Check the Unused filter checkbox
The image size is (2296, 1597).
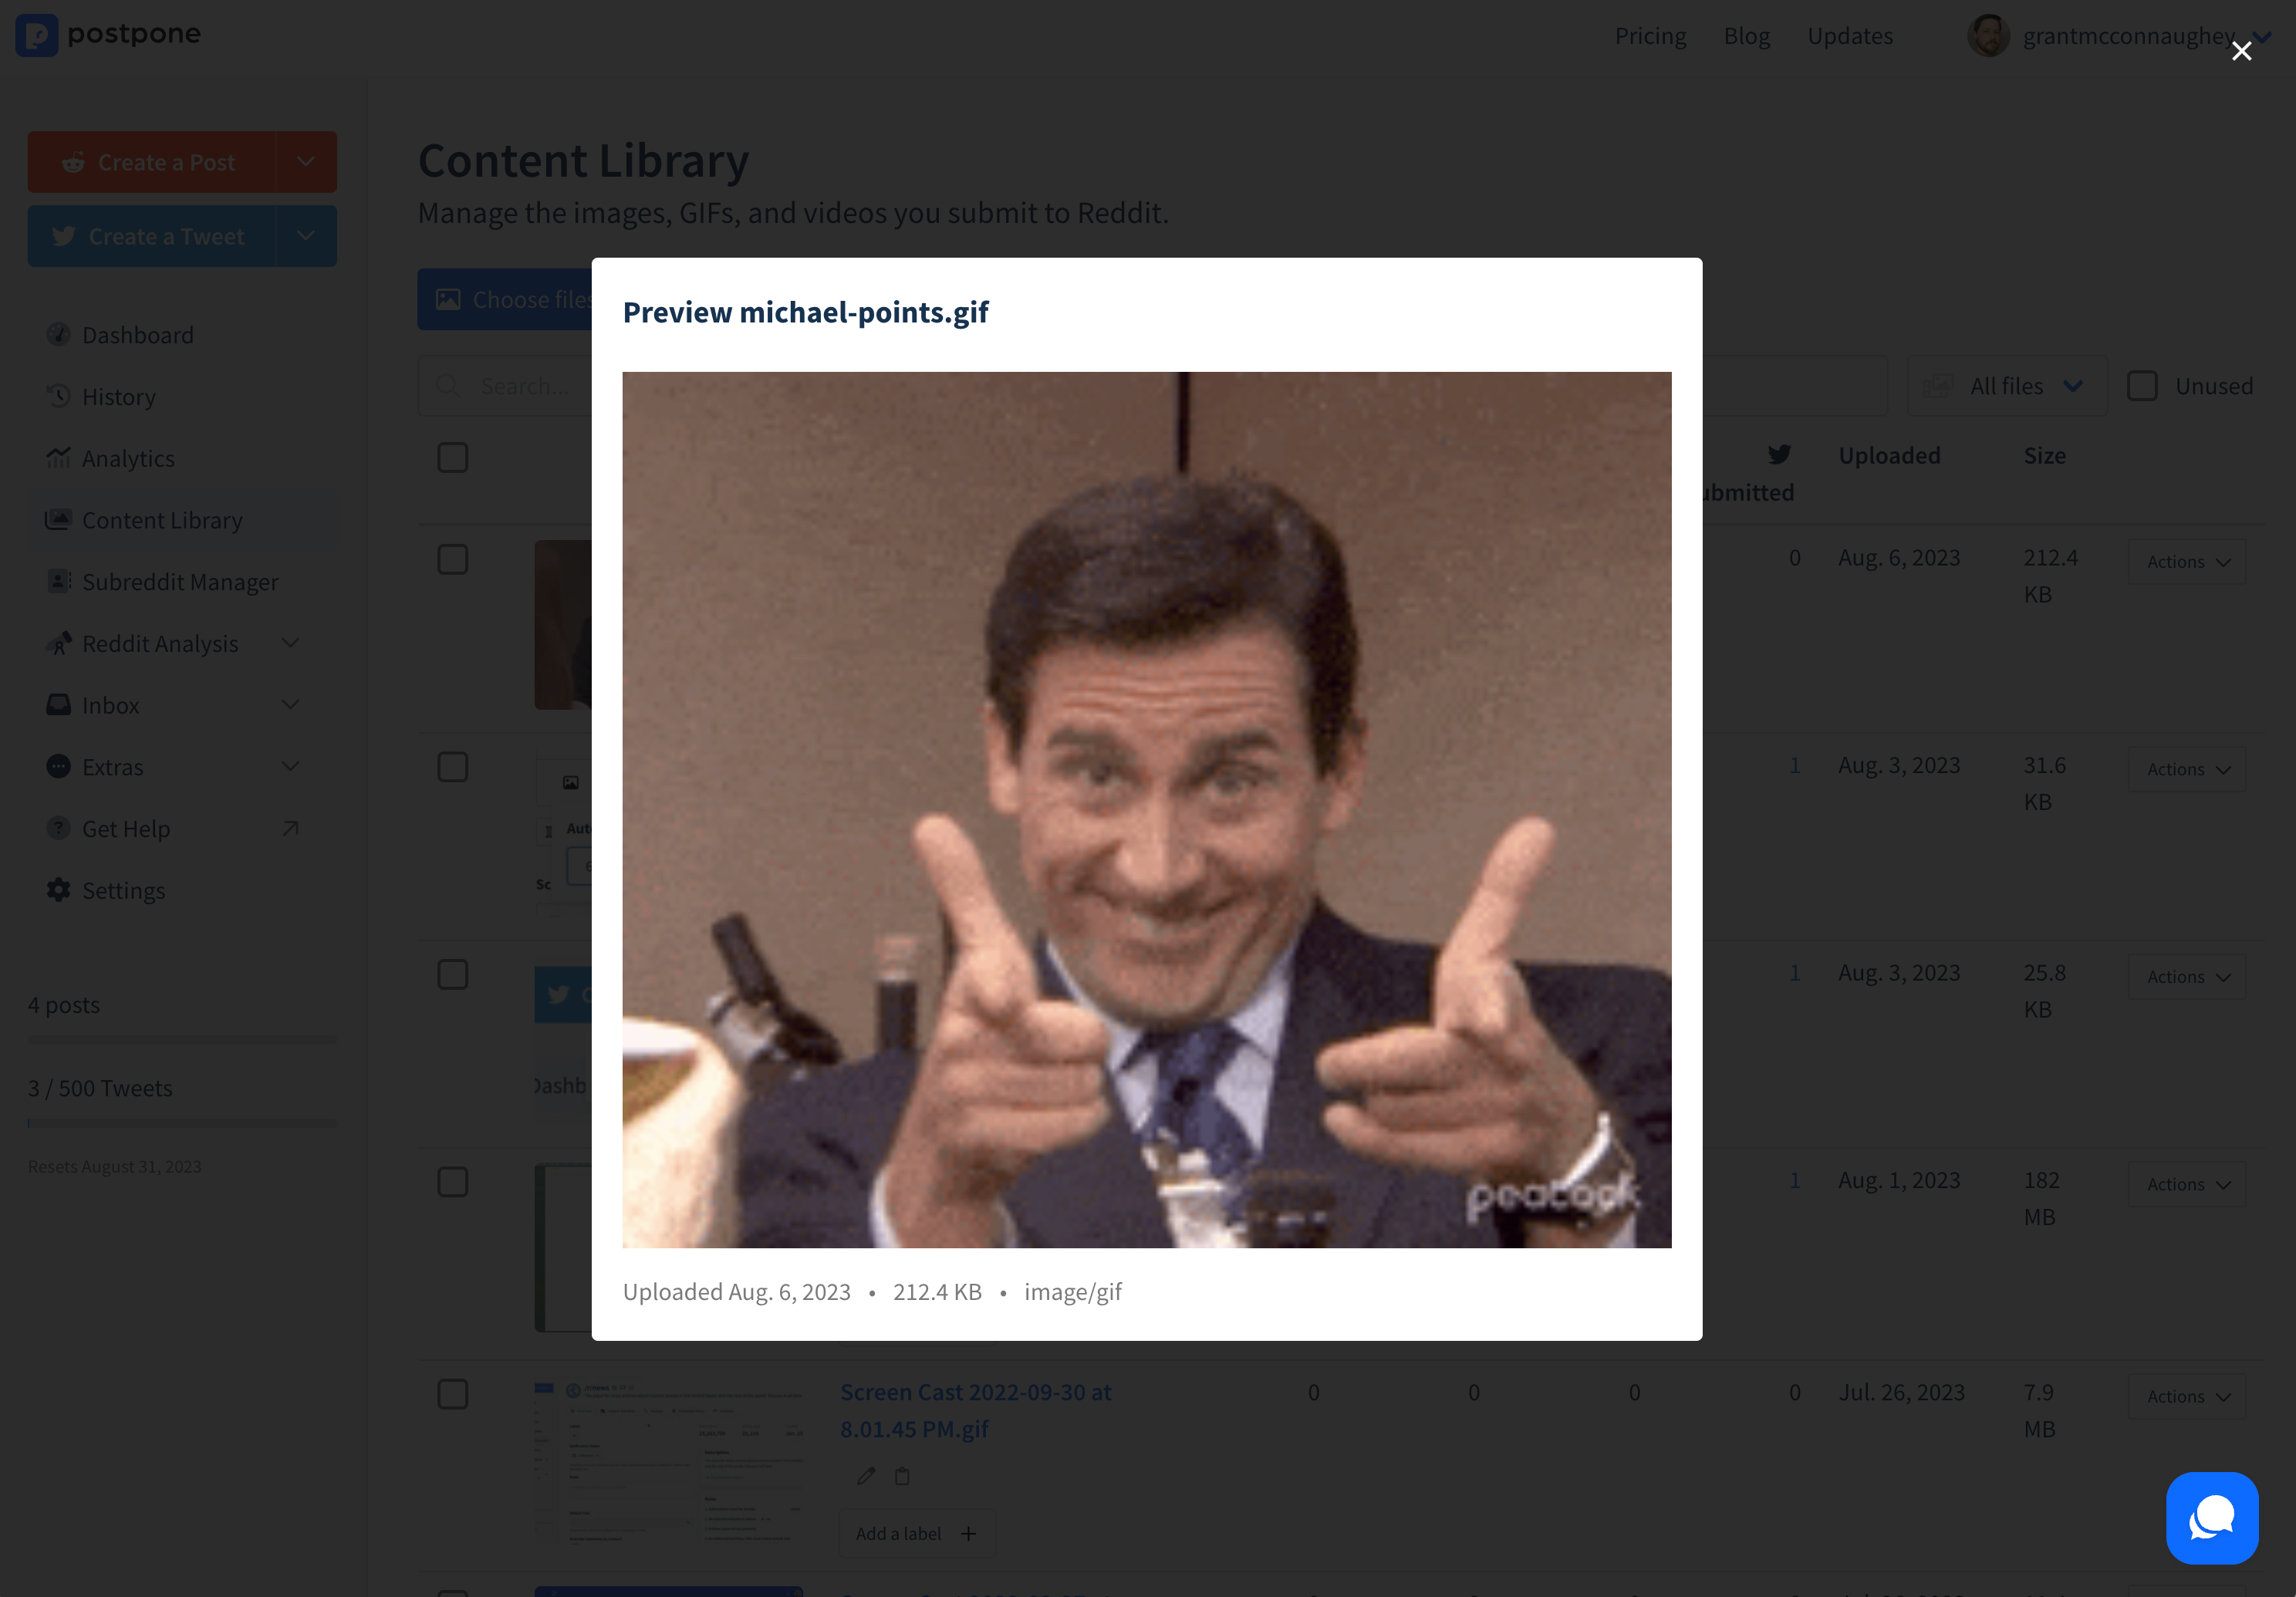click(x=2142, y=386)
